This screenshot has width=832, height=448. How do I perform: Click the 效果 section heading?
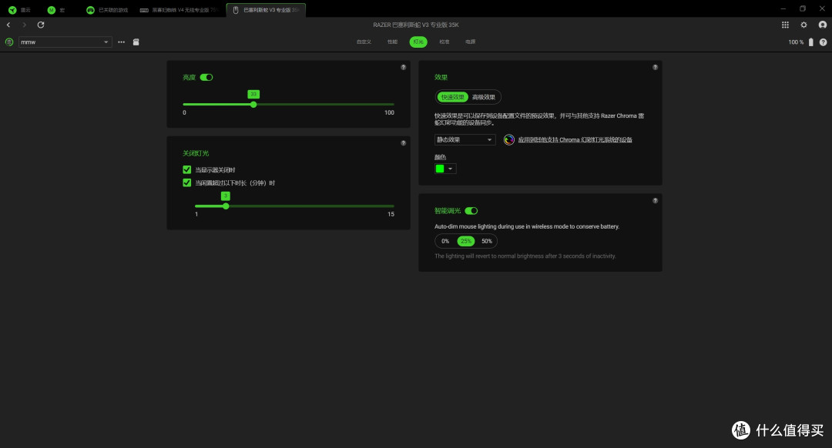(441, 78)
